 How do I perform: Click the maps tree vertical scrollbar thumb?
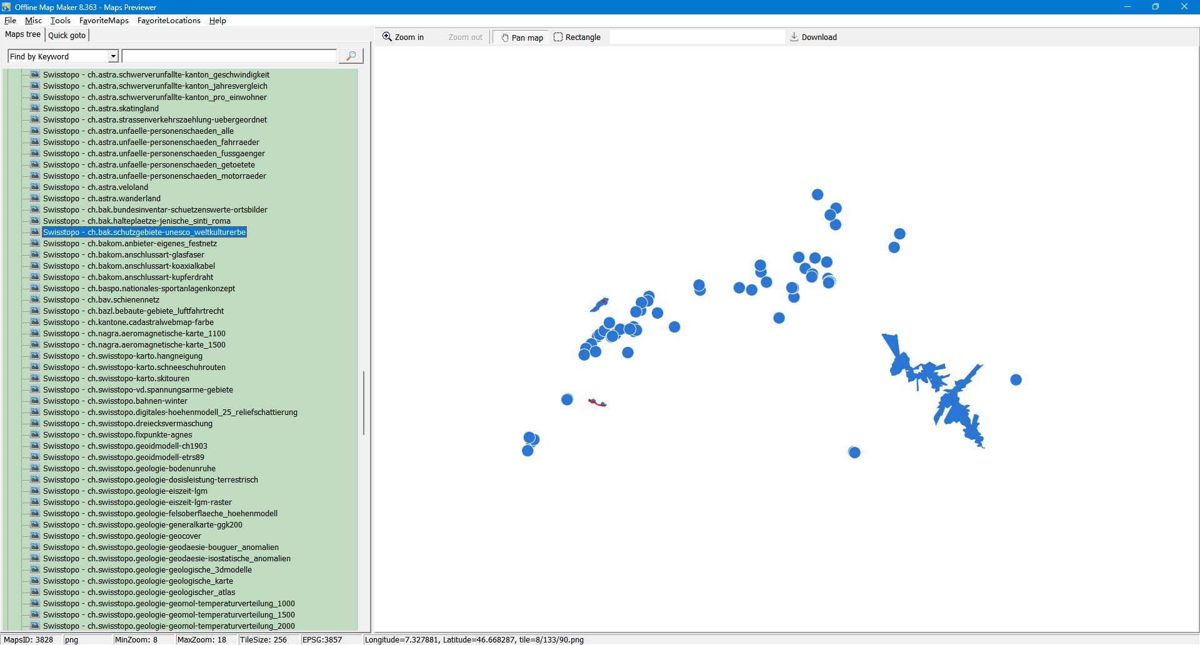click(363, 403)
